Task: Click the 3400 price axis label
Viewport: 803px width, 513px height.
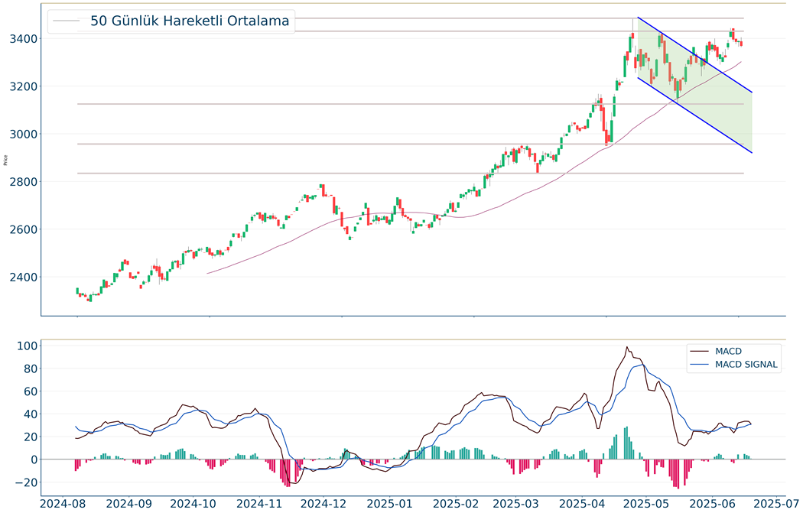Action: [23, 39]
